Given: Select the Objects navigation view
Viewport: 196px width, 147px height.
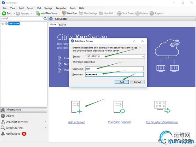Looking at the screenshot, I should [x=24, y=116].
